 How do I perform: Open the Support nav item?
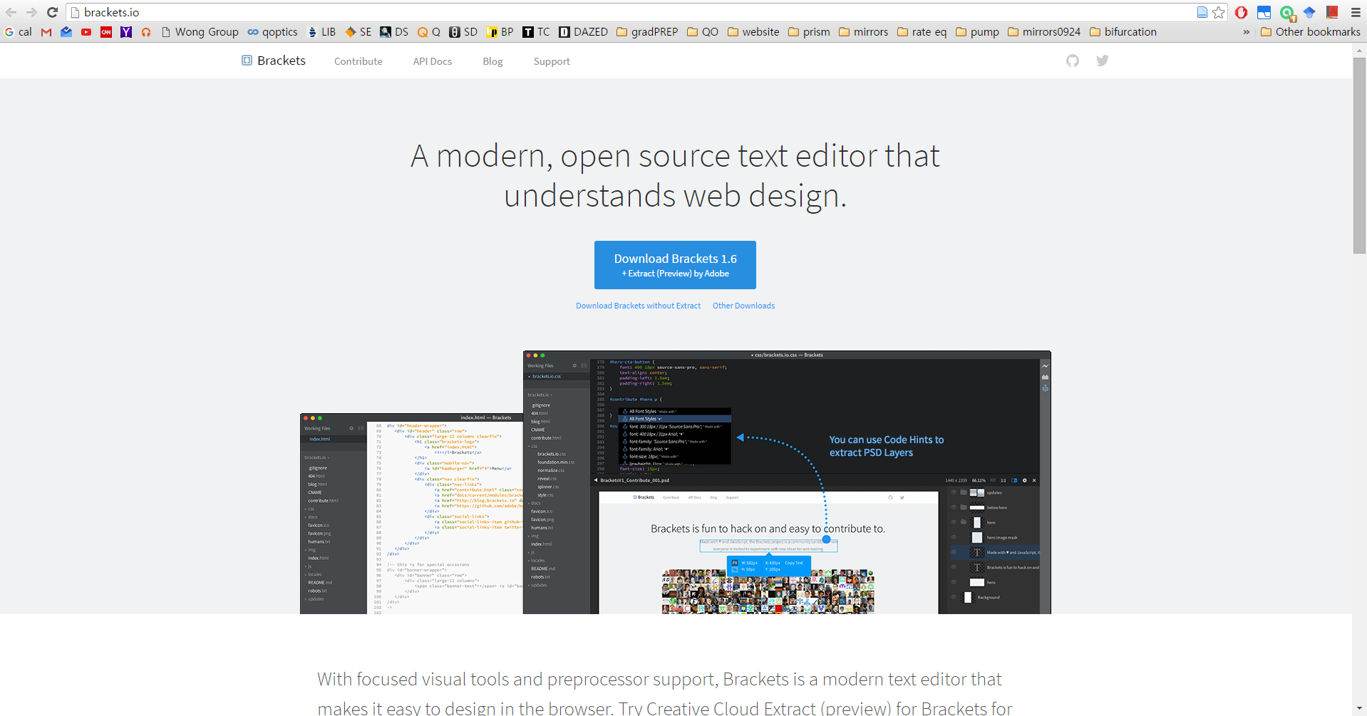552,61
